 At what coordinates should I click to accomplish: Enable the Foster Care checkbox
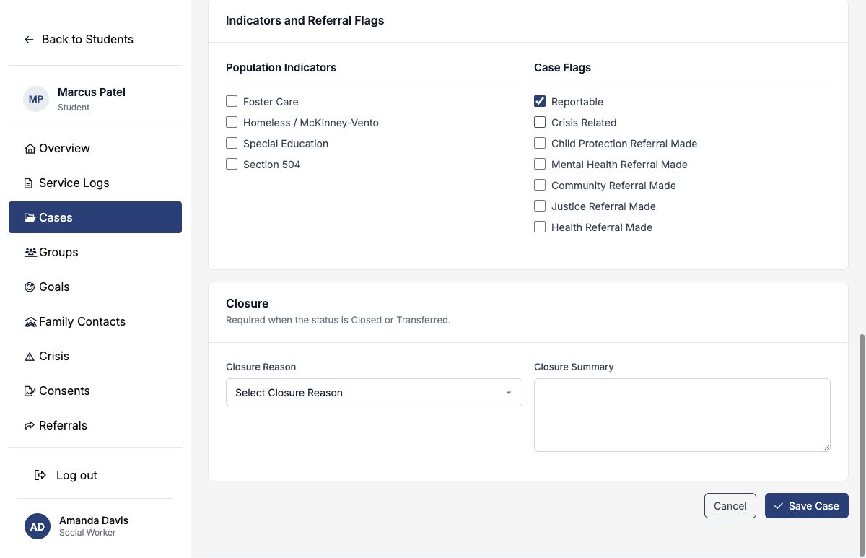pos(232,101)
